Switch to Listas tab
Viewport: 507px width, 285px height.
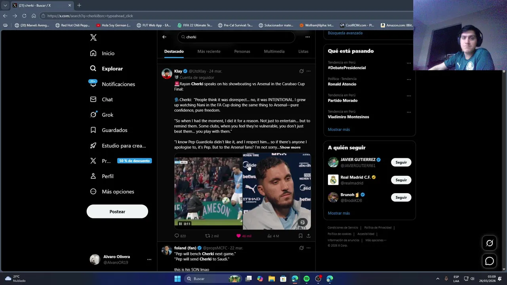[303, 51]
